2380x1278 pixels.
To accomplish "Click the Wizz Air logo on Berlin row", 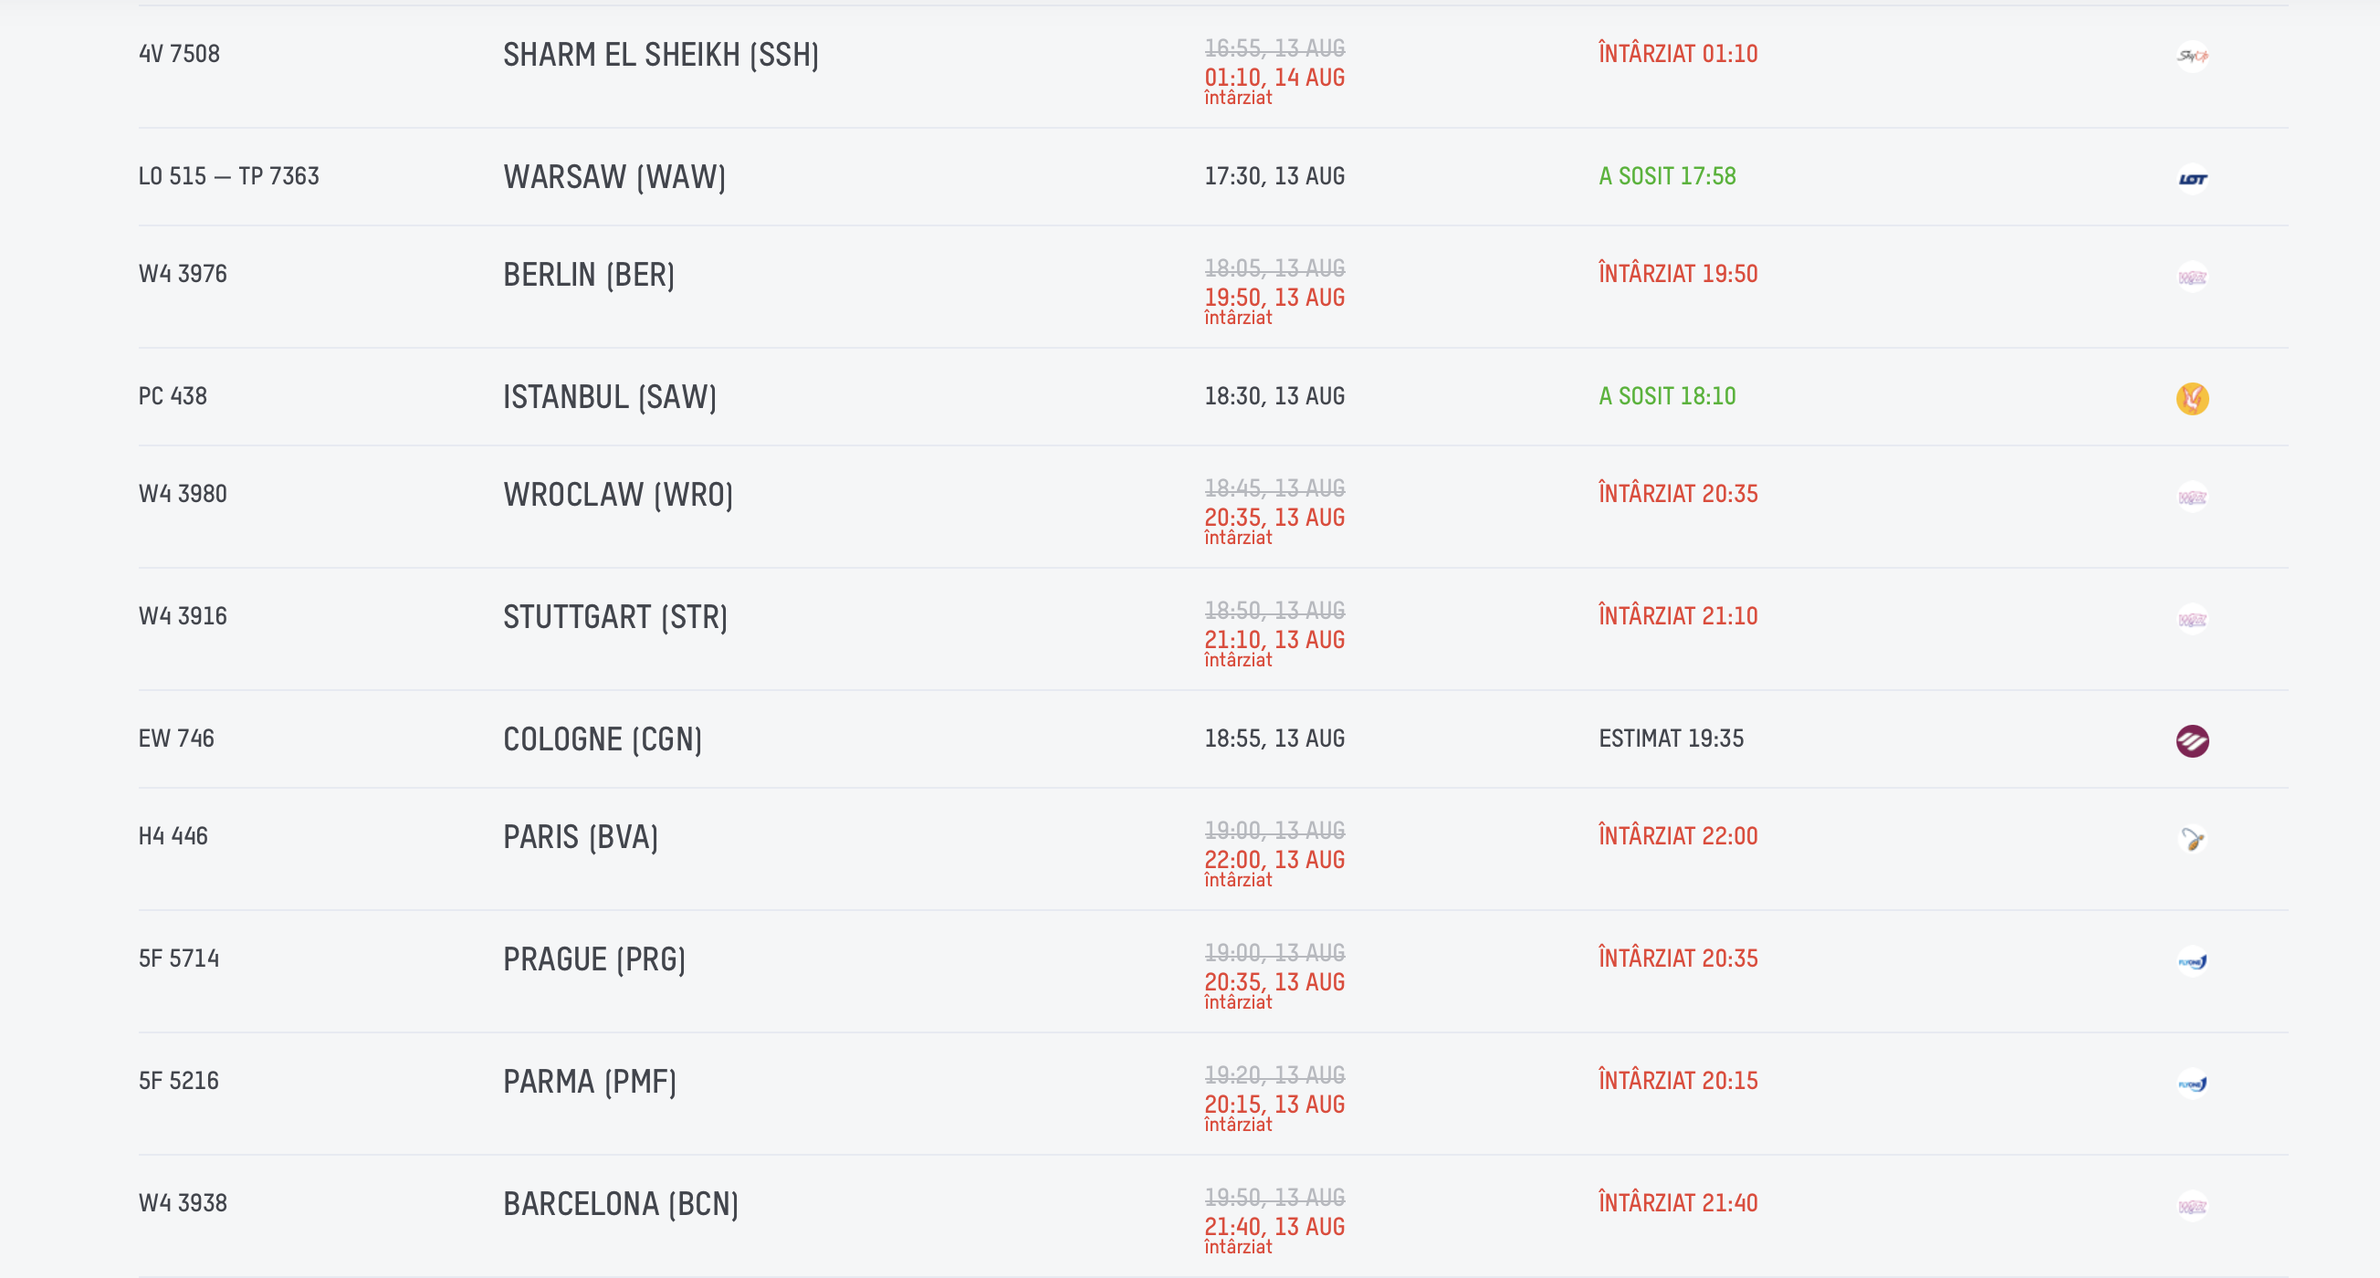I will pyautogui.click(x=2192, y=277).
